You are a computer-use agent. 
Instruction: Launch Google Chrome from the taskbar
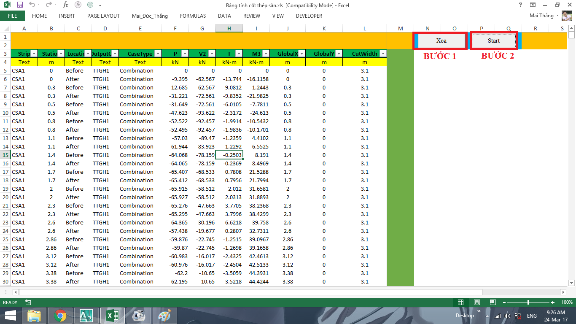pos(60,315)
